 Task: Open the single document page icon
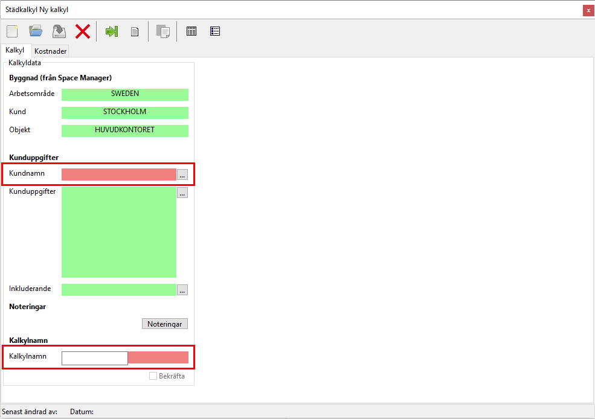coord(135,31)
